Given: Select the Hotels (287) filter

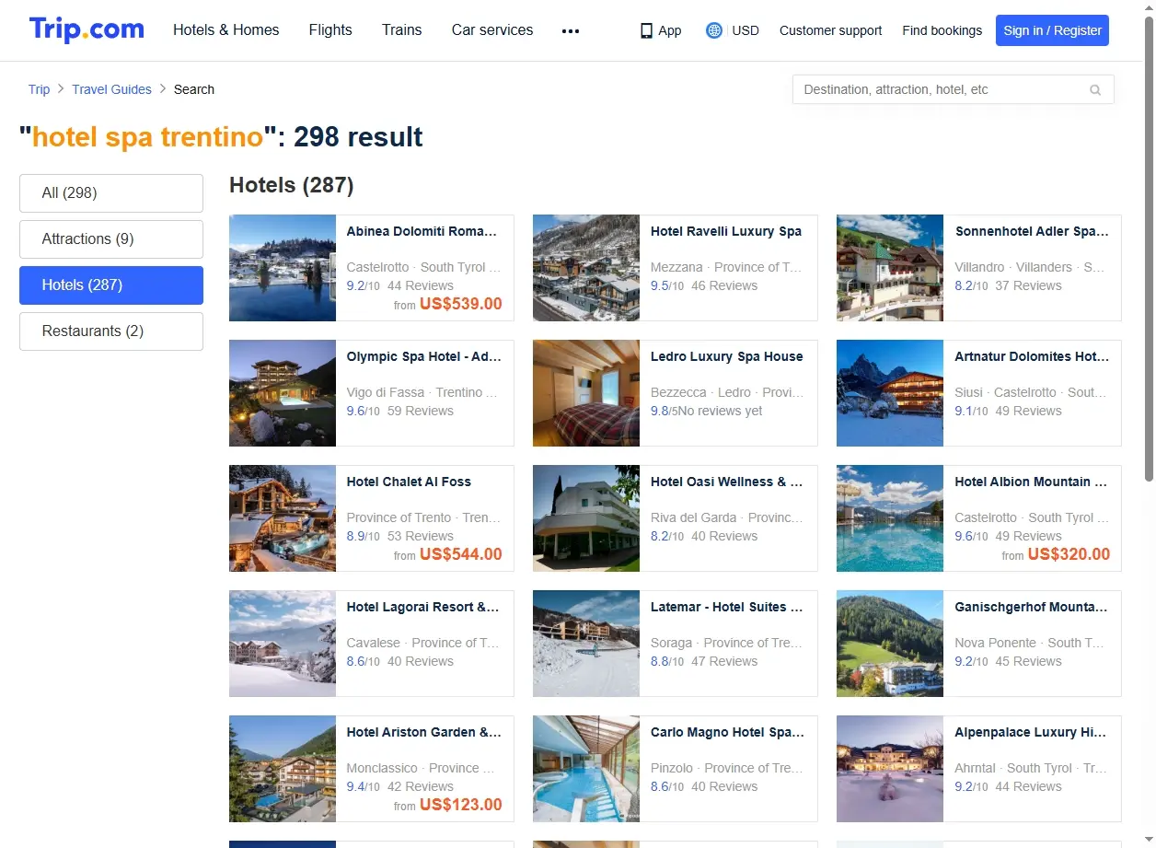Looking at the screenshot, I should click(111, 285).
